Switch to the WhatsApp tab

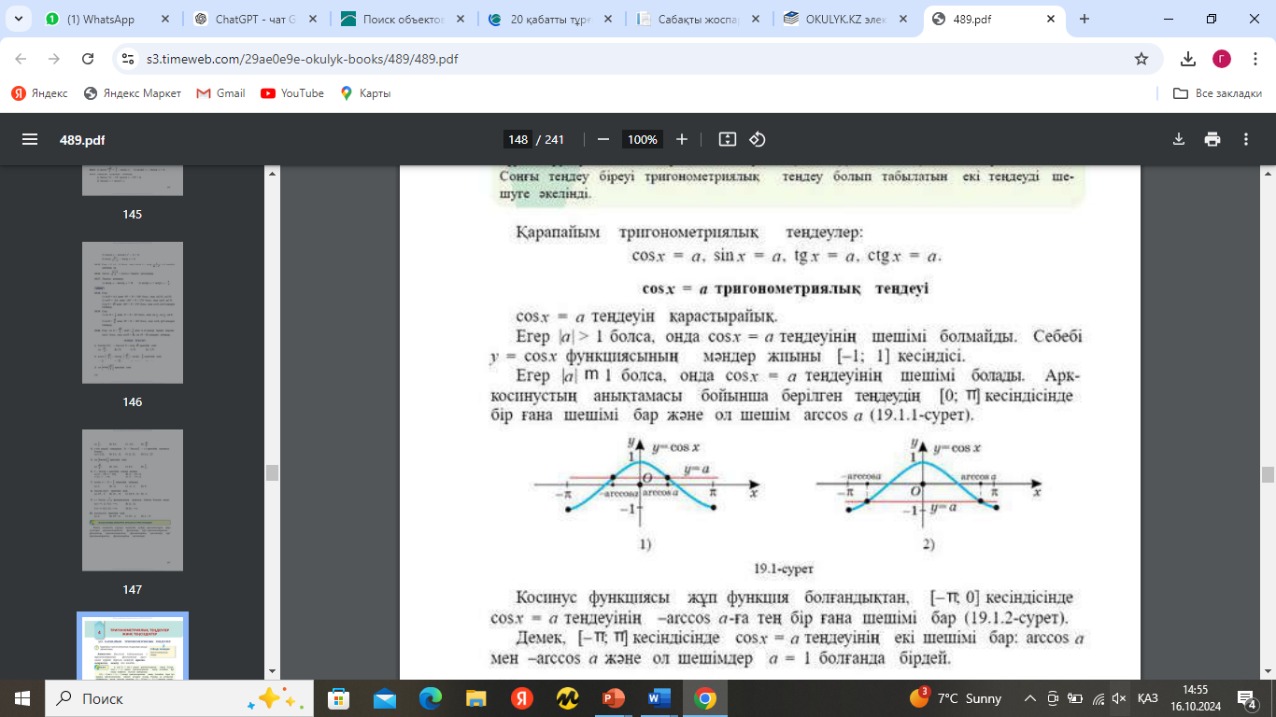click(x=107, y=19)
